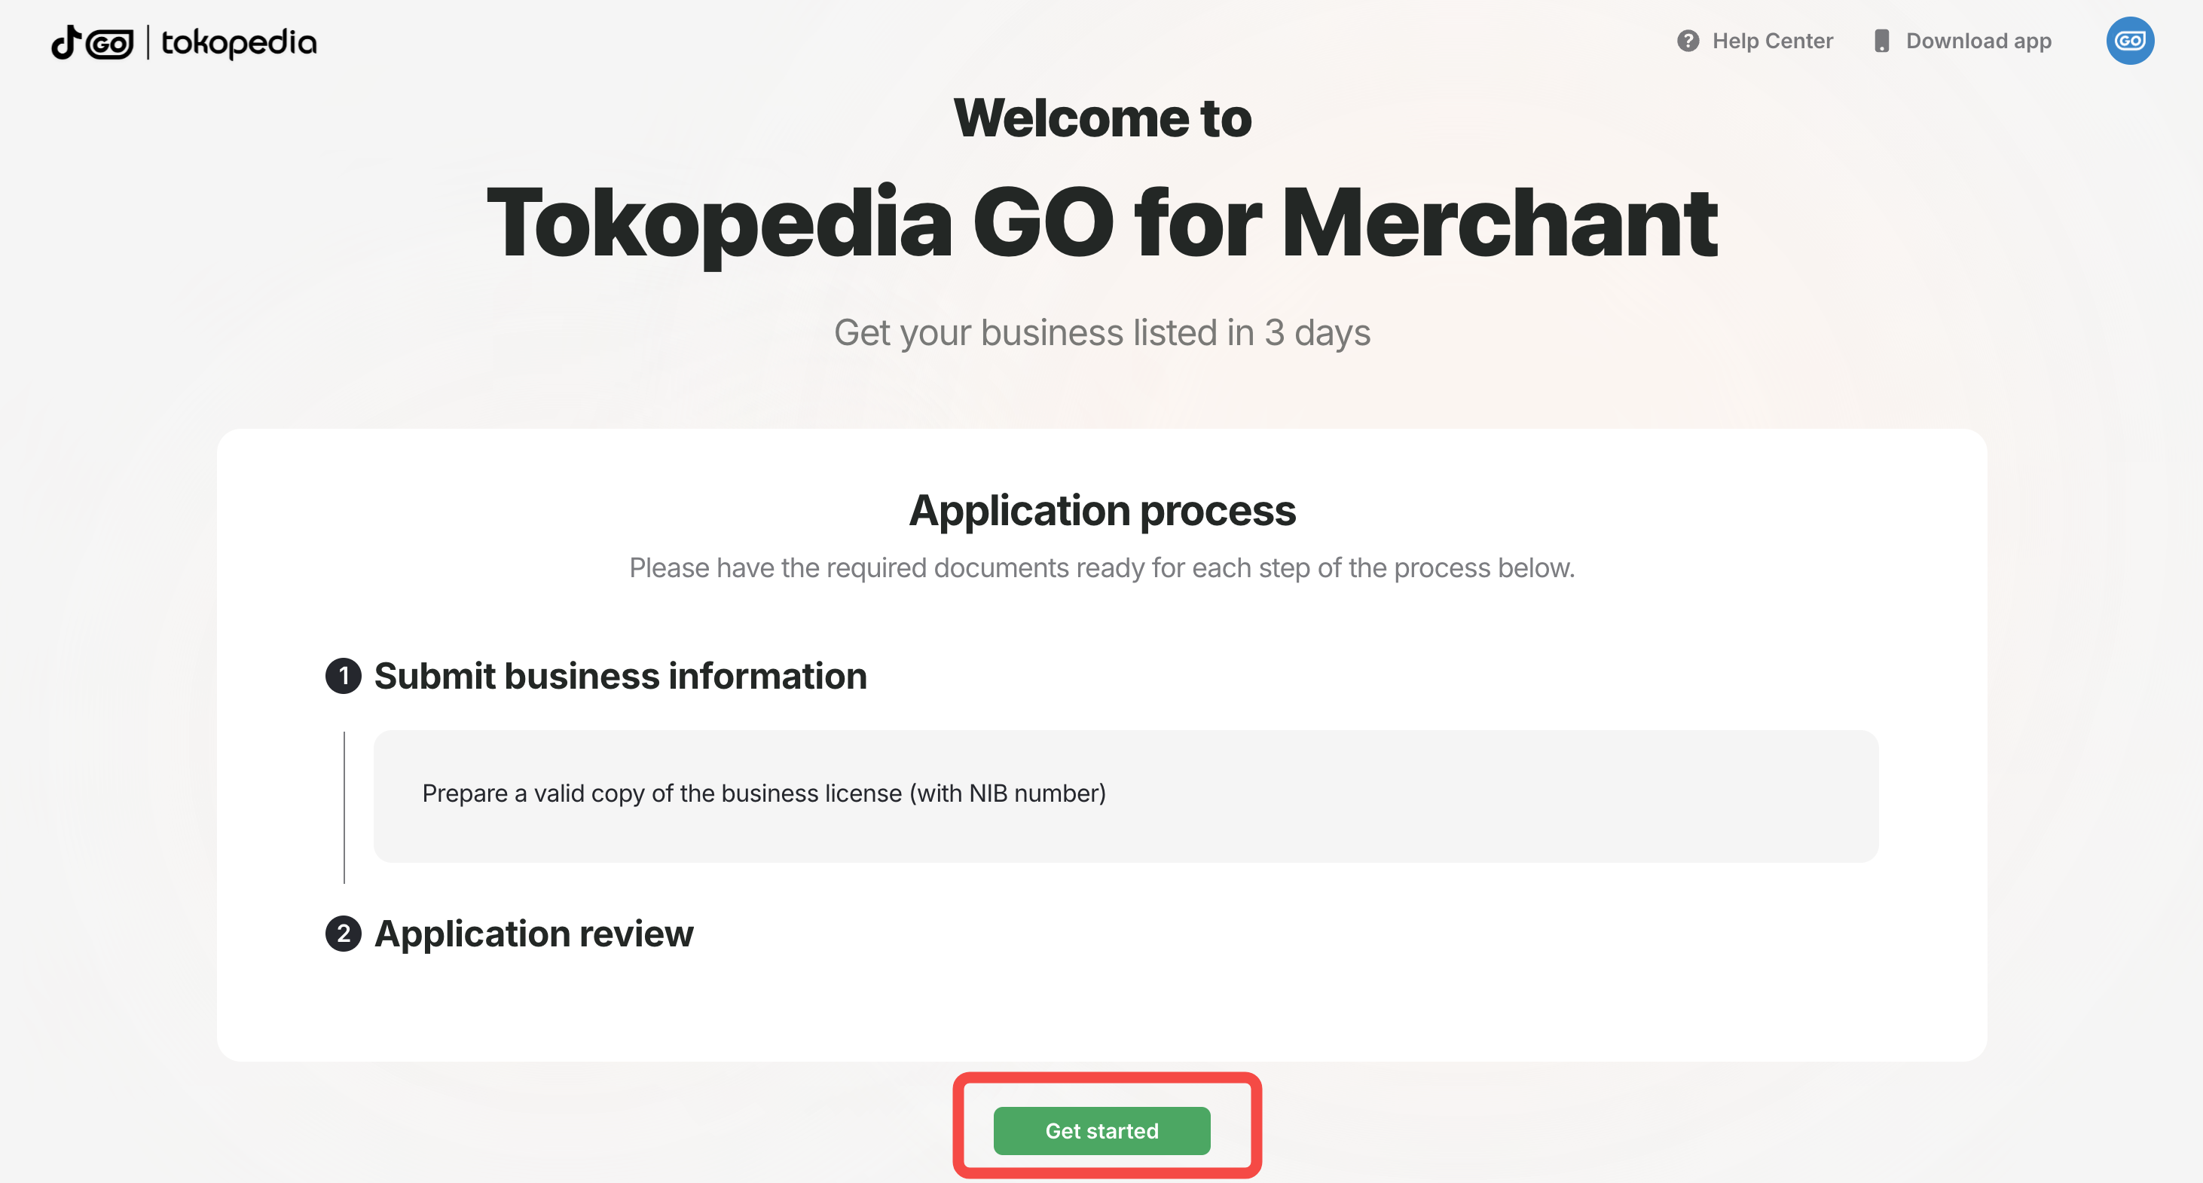Click the Tokopedia GO for Merchant headline
The width and height of the screenshot is (2203, 1183).
pos(1101,222)
